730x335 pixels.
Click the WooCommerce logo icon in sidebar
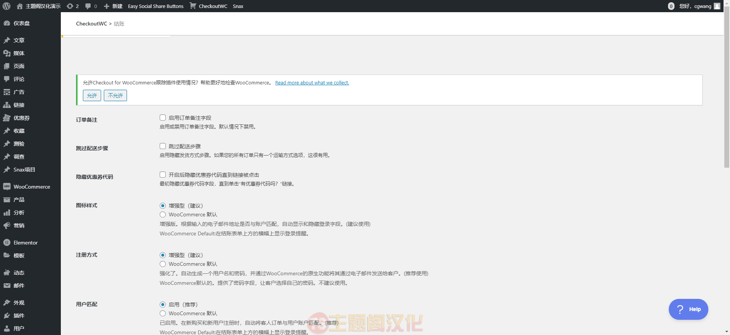tap(7, 187)
